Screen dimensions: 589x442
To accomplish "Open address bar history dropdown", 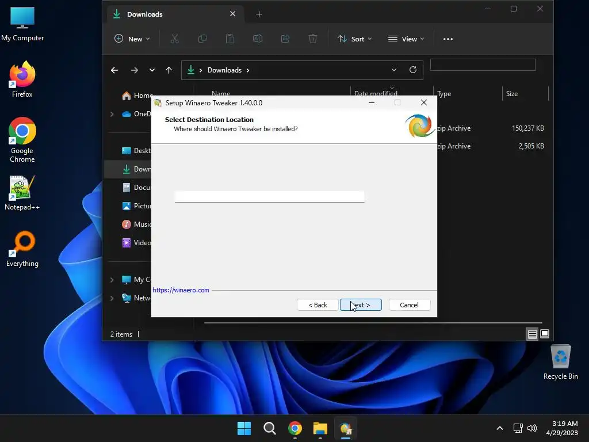I will pos(393,70).
